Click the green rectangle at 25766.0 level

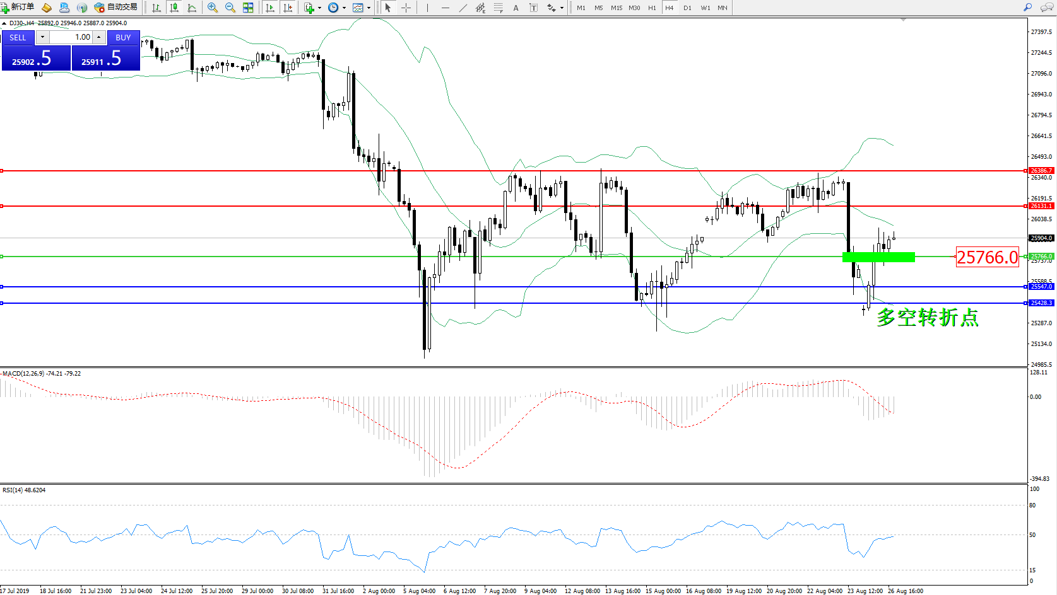(x=878, y=257)
